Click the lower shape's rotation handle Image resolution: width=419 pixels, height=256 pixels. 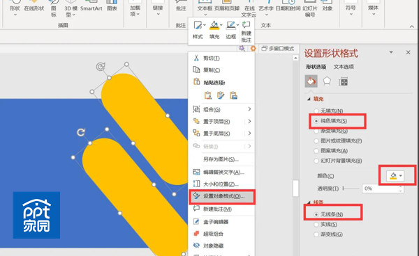pos(81,132)
